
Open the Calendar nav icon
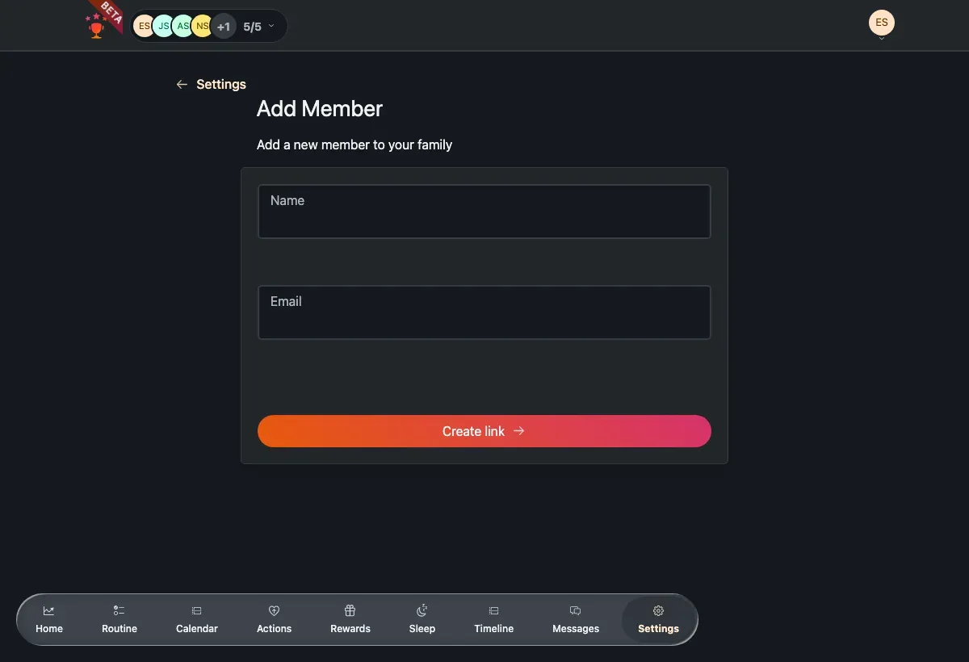[x=196, y=611]
